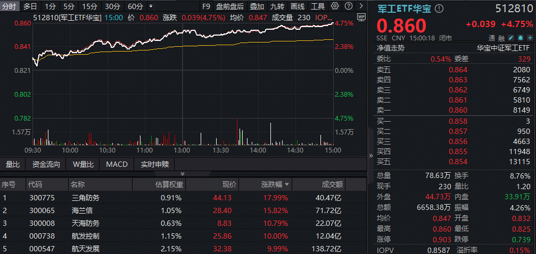Toggle 盘前盘后 pre/post market display

[x=230, y=6]
